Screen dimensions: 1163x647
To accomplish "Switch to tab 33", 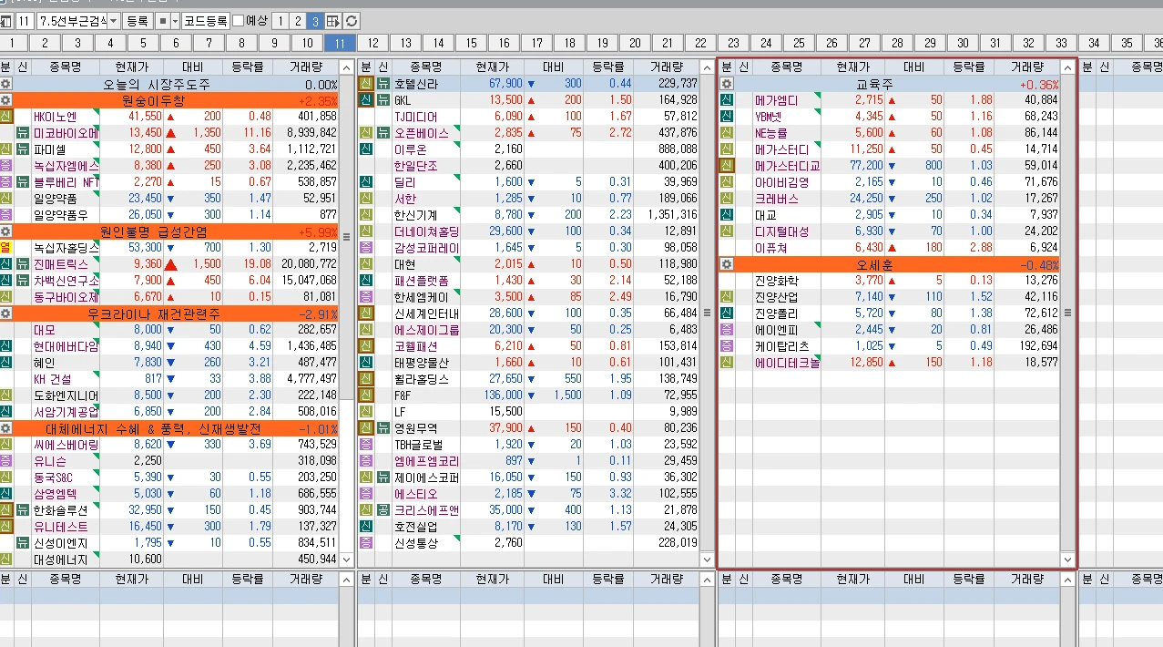I will coord(1061,43).
